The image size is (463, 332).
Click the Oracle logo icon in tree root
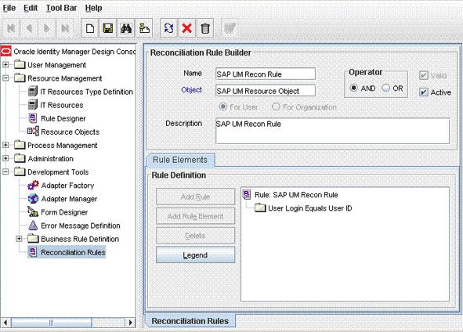6,51
